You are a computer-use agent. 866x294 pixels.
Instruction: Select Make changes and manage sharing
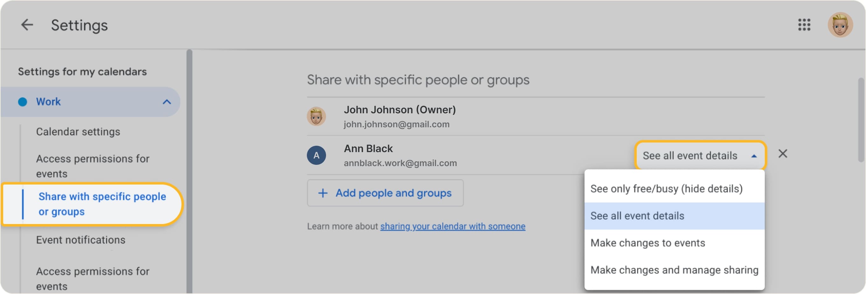point(674,270)
